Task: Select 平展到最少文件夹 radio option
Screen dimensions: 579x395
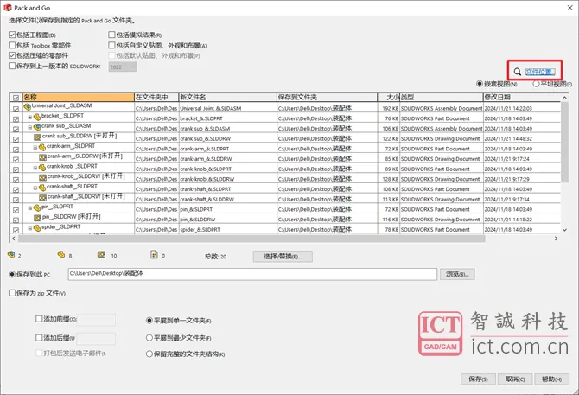Action: tap(150, 337)
